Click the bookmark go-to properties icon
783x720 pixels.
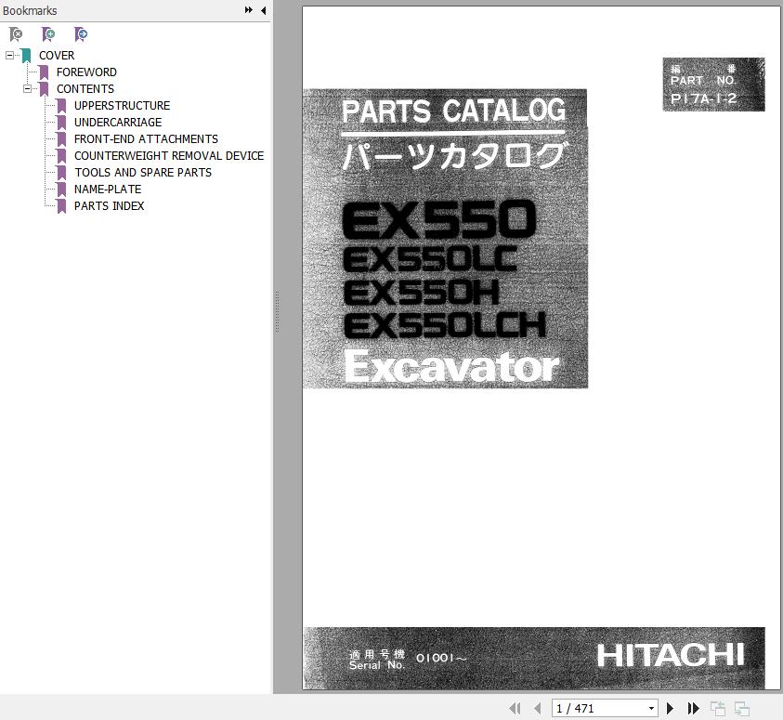(81, 34)
